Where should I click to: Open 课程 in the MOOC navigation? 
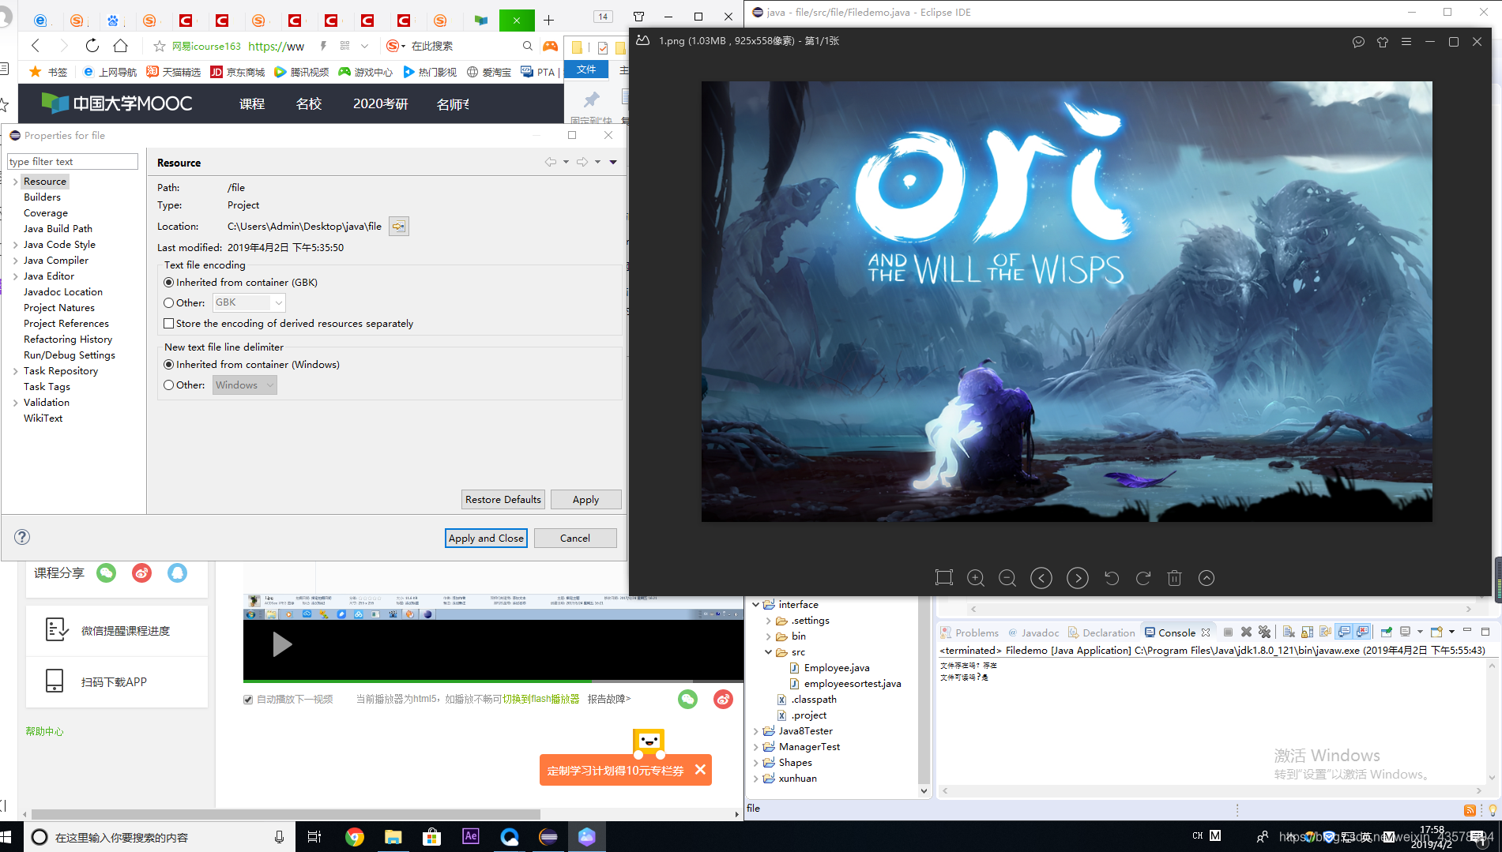pyautogui.click(x=252, y=104)
